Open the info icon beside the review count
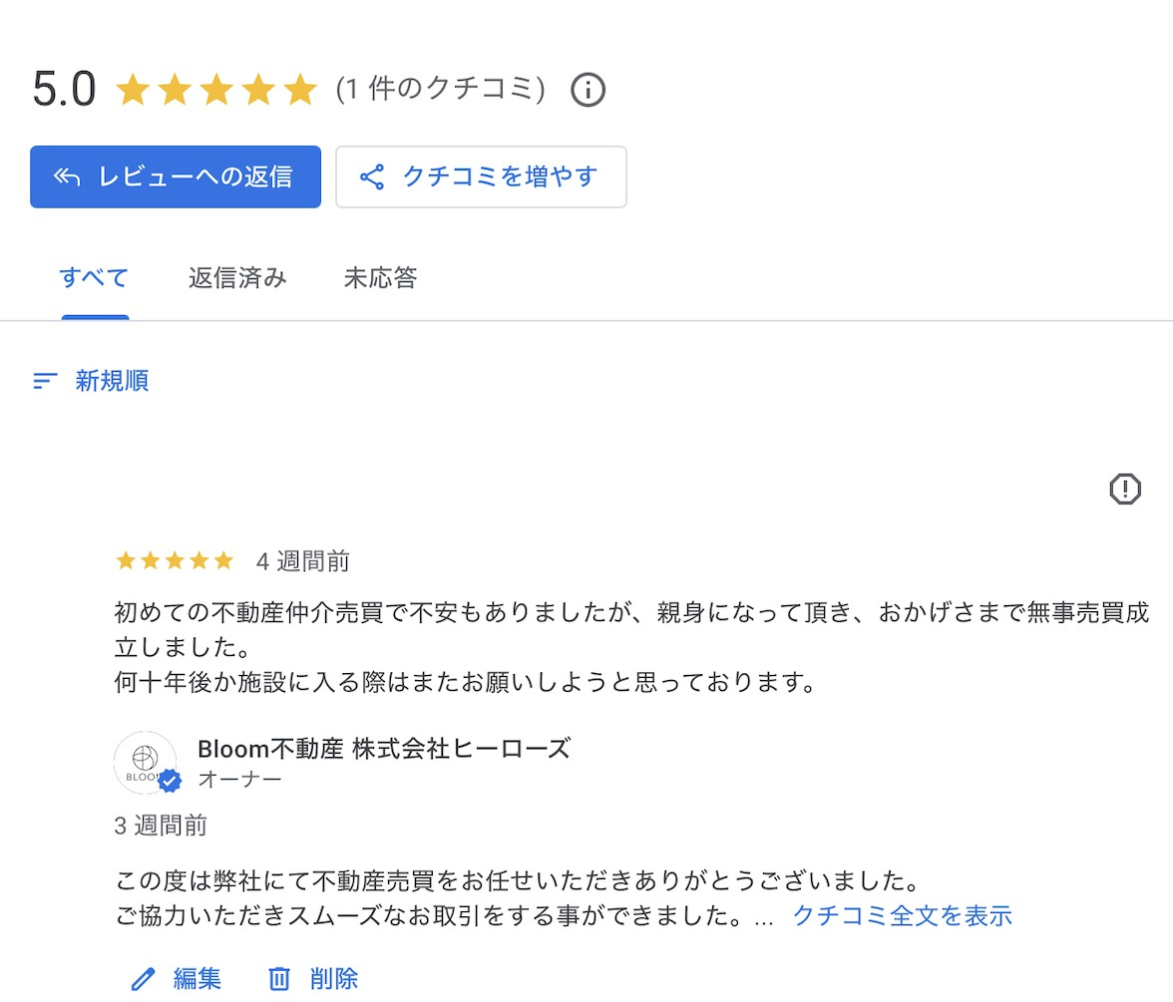Screen dimensions: 1173x1002 coord(588,90)
